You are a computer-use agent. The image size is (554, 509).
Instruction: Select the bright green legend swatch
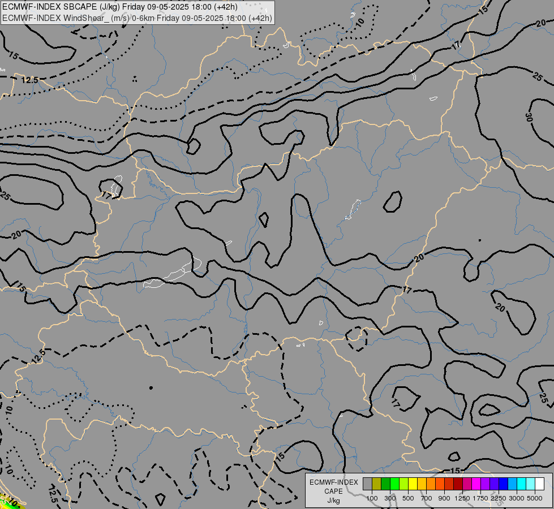point(394,484)
